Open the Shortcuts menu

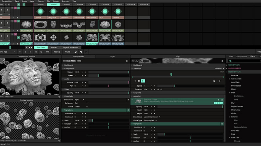(x=66, y=1)
